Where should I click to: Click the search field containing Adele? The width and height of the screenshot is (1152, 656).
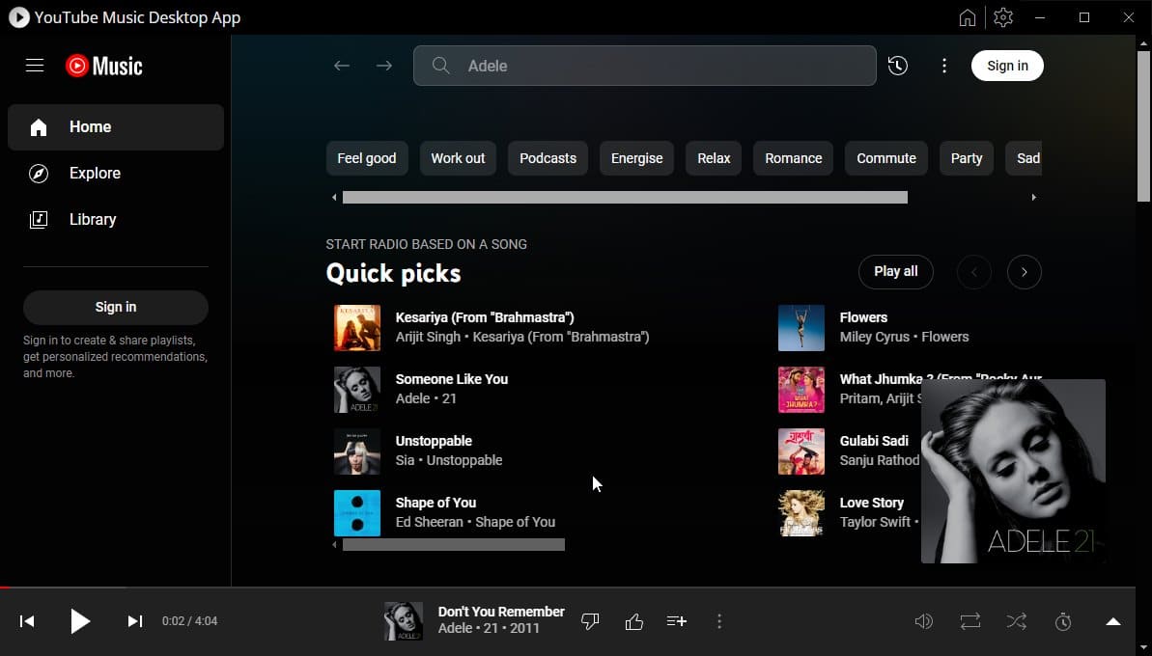pos(644,66)
